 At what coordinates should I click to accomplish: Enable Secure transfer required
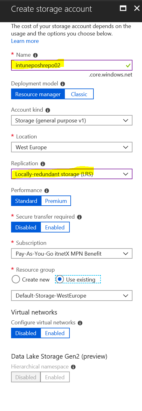55,228
